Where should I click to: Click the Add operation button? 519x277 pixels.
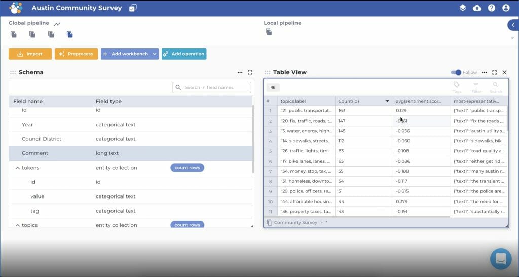tap(184, 54)
